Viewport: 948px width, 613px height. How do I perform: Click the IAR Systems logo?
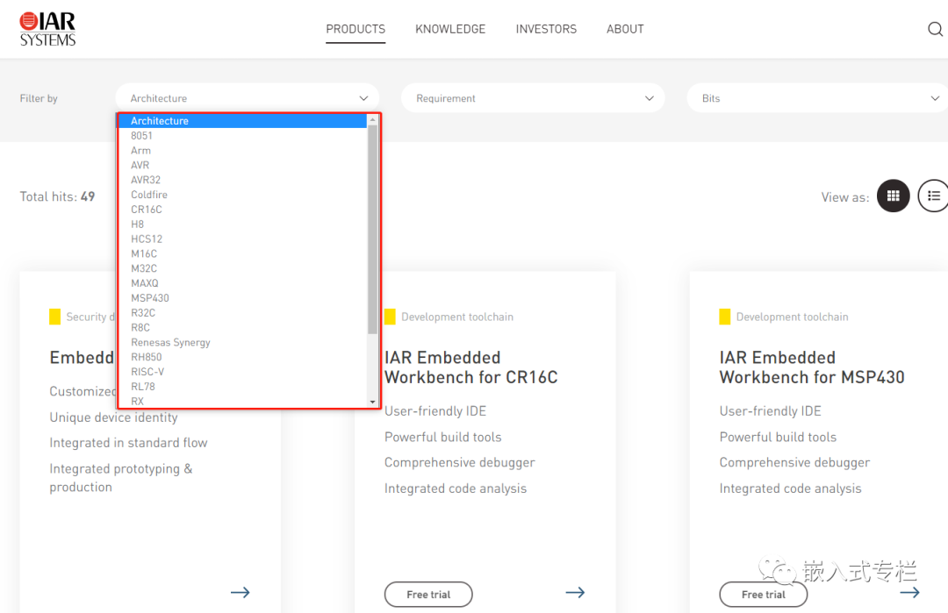tap(47, 29)
